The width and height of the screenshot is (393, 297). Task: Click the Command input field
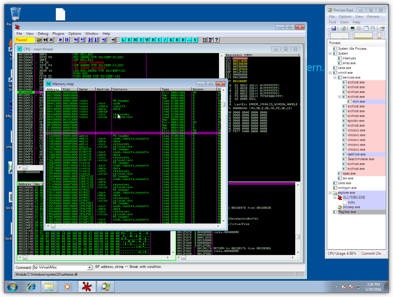60,267
